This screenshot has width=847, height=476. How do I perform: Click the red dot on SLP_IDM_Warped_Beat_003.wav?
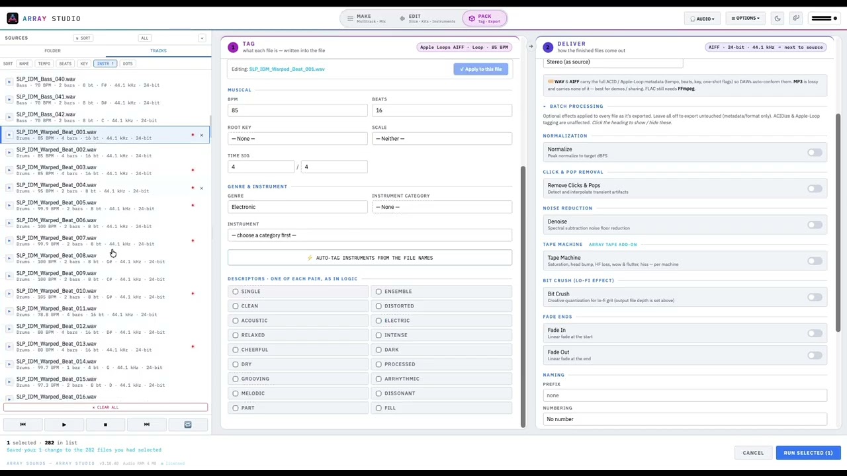coord(193,170)
